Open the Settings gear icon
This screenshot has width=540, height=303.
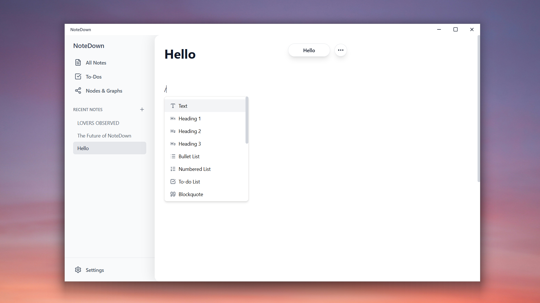click(78, 270)
